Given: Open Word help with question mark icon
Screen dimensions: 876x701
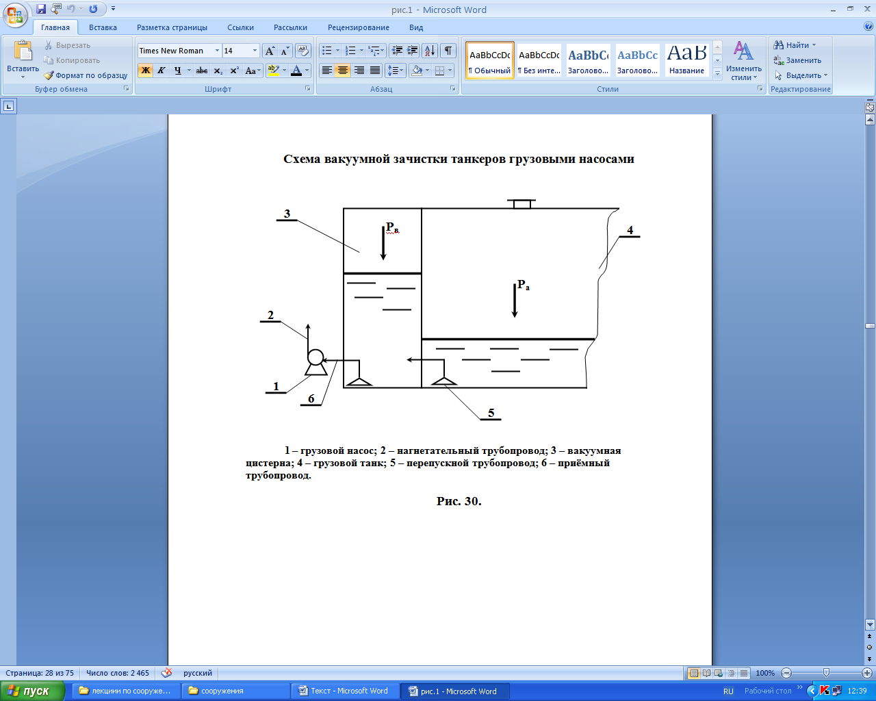Looking at the screenshot, I should (868, 27).
